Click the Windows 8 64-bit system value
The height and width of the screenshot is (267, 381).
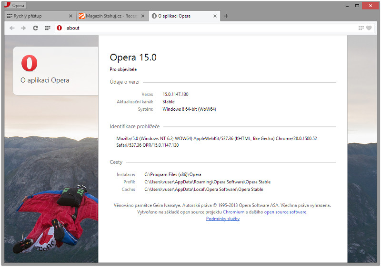point(189,109)
